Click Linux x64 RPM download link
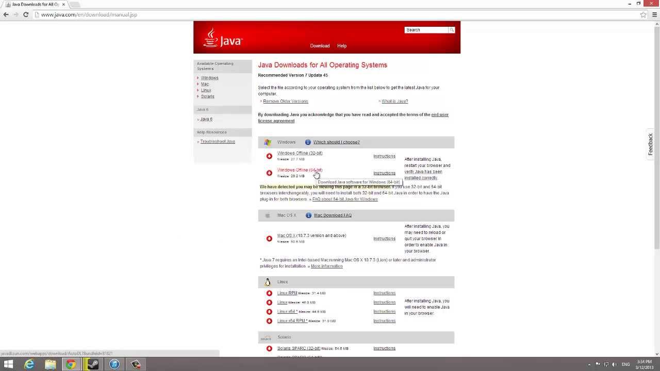This screenshot has height=371, width=660. pos(292,321)
